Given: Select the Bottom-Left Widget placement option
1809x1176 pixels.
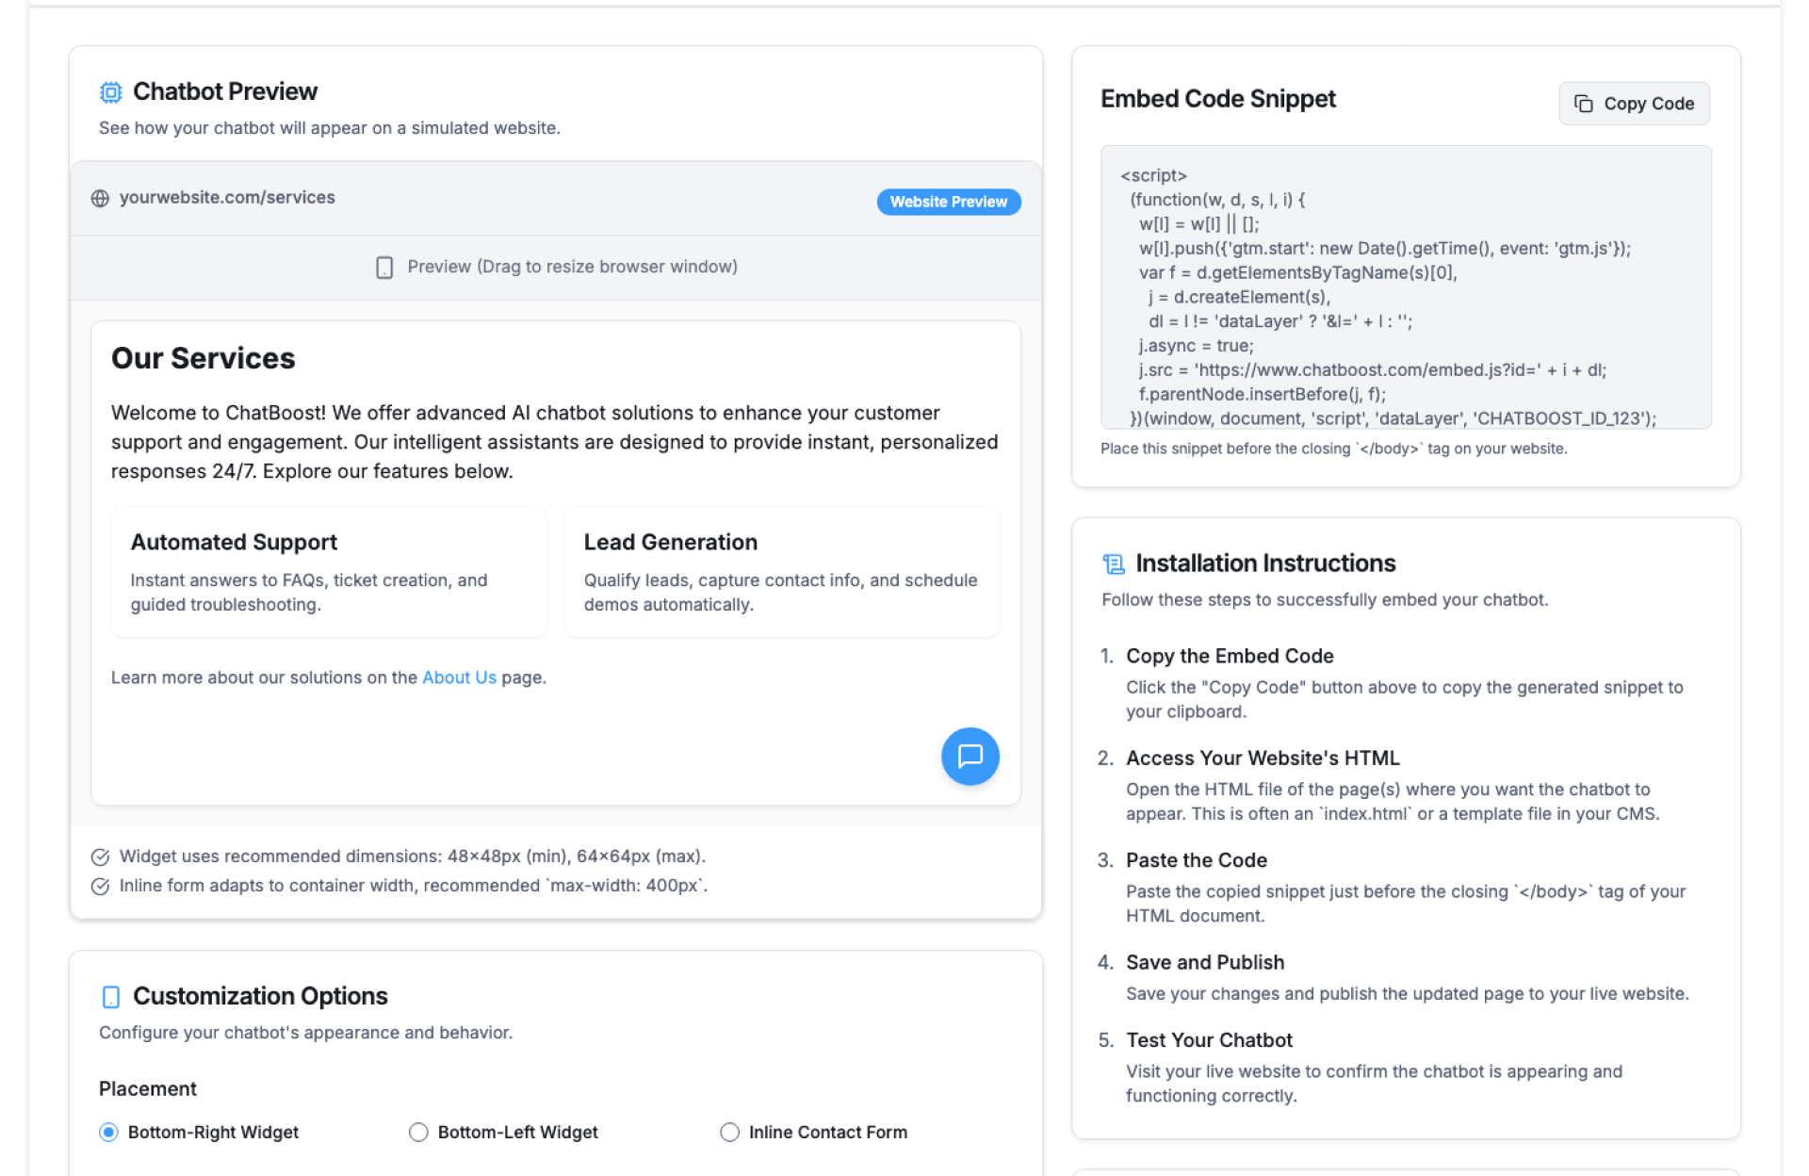Looking at the screenshot, I should tap(418, 1132).
